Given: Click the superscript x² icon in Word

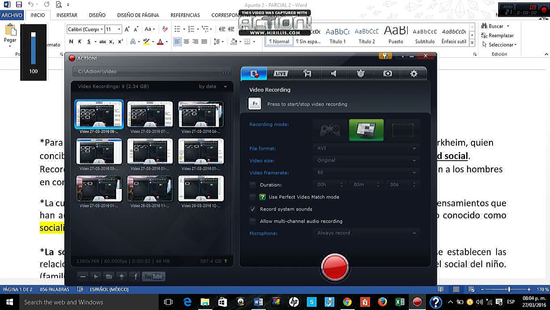Looking at the screenshot, I should coord(120,42).
